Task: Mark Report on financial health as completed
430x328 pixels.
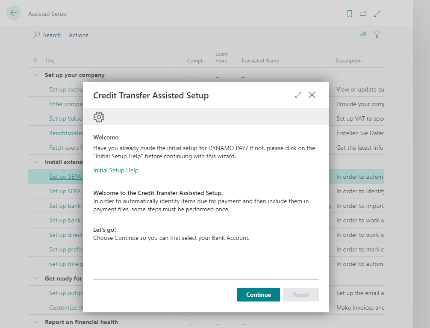Action: pyautogui.click(x=190, y=322)
